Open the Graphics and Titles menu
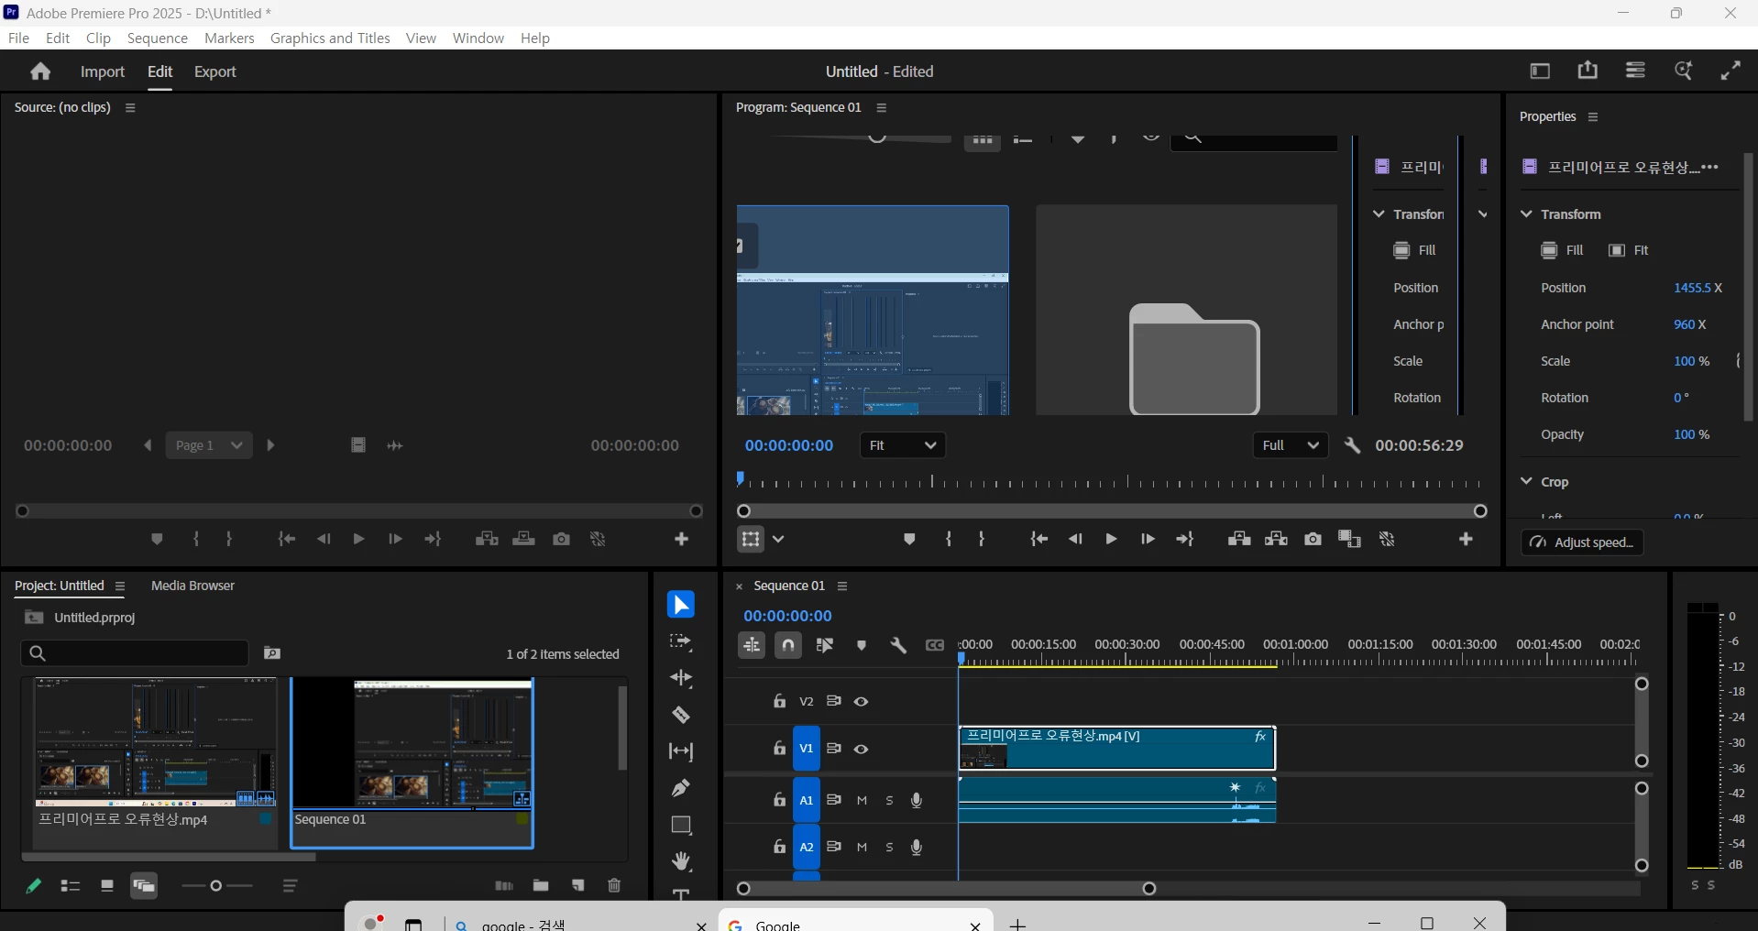 coord(330,38)
